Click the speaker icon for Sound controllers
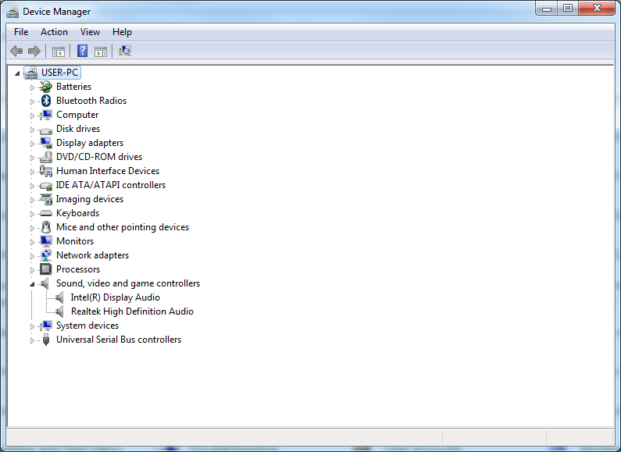 click(45, 283)
